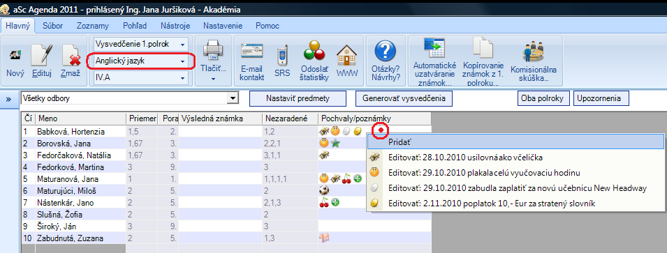Expand the side panel chevron button

8,99
